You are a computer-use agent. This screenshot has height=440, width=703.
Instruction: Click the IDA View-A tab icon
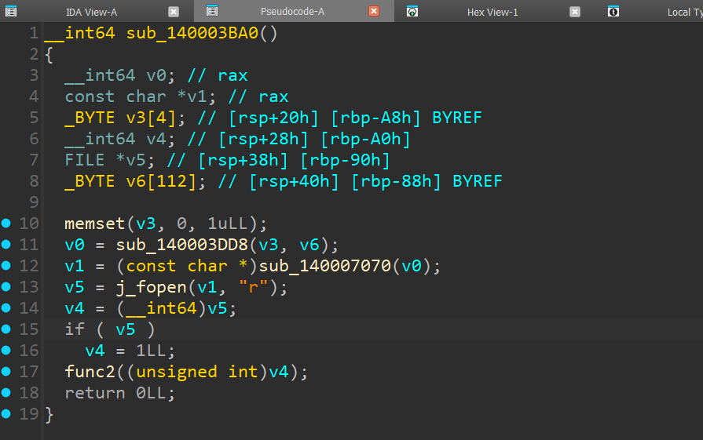pos(12,12)
